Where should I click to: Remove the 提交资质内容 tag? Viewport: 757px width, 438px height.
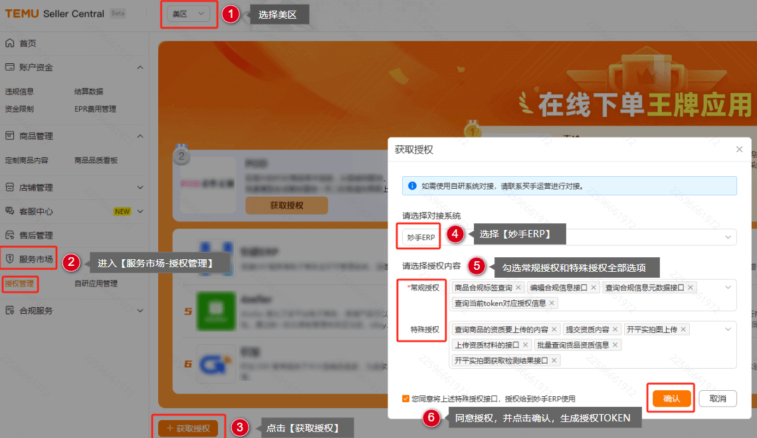coord(615,330)
